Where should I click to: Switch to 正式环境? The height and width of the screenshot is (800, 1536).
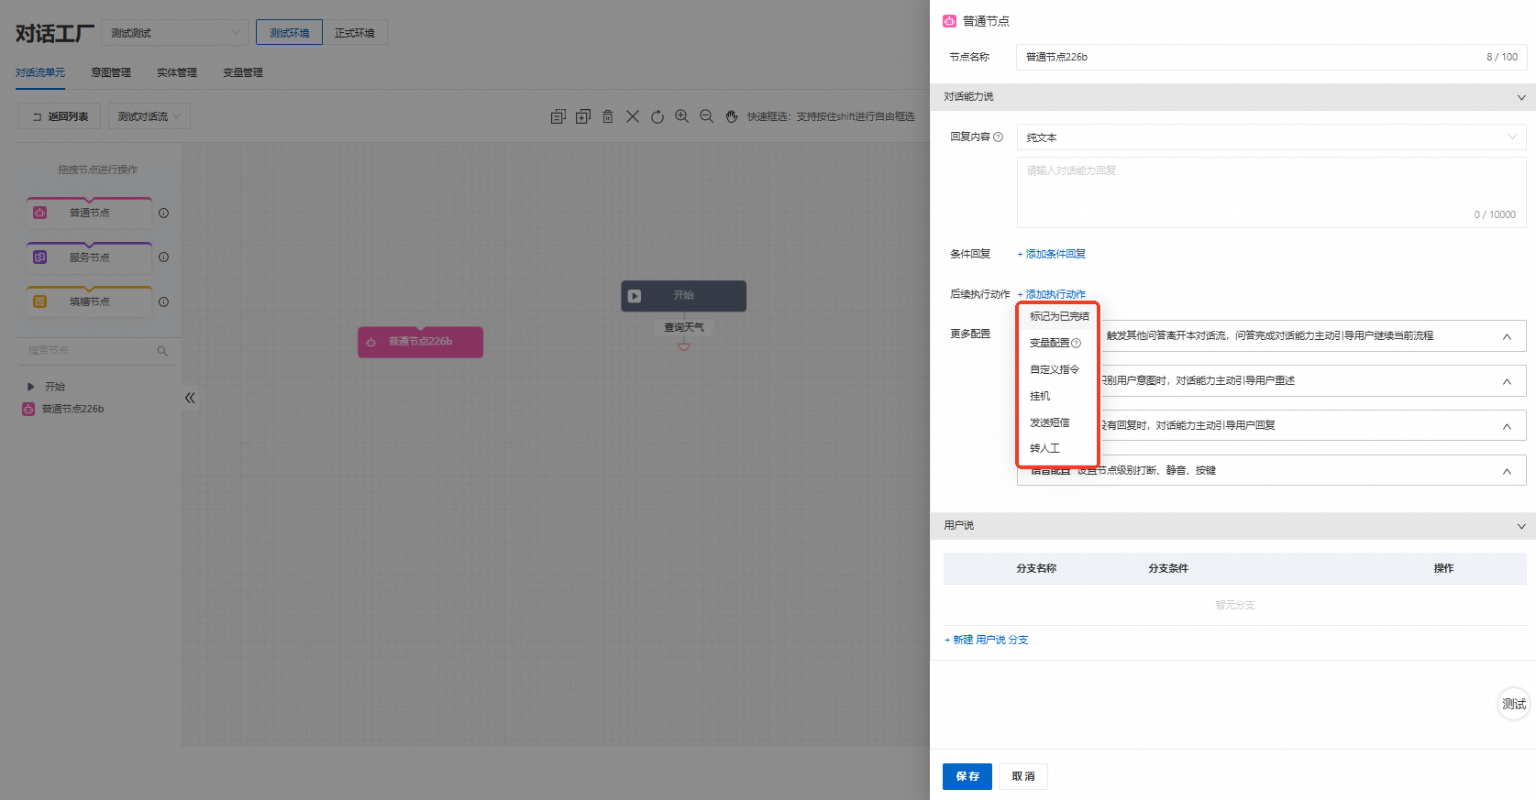355,33
